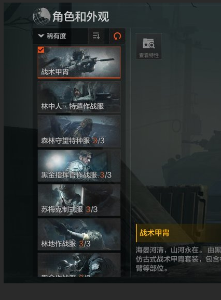Screen dimensions: 221x300
Task: Click the 3/3 counter on 森林守望特种服
Action: pyautogui.click(x=99, y=141)
